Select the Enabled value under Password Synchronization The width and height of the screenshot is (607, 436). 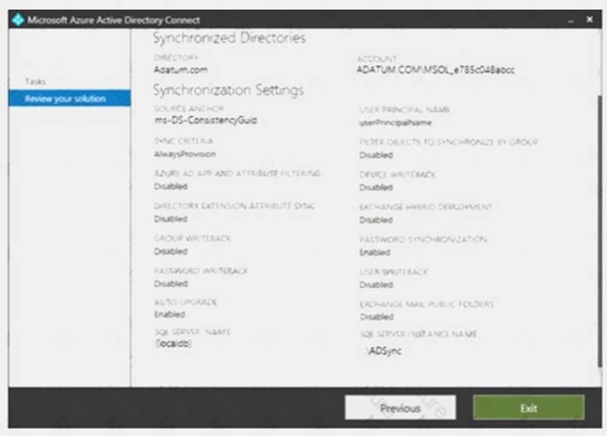click(375, 253)
